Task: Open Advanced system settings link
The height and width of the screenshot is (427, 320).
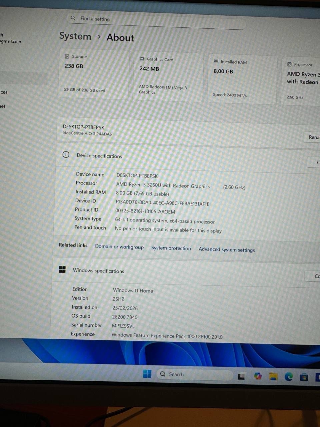Action: [227, 250]
